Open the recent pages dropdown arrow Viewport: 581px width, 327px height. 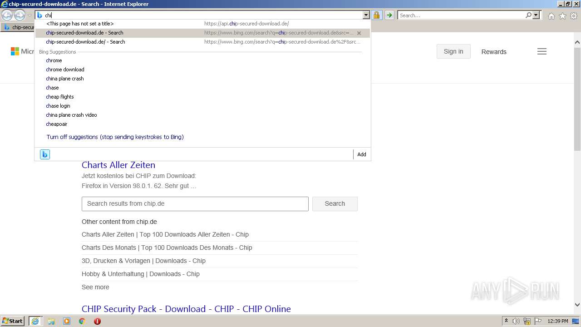click(x=30, y=15)
